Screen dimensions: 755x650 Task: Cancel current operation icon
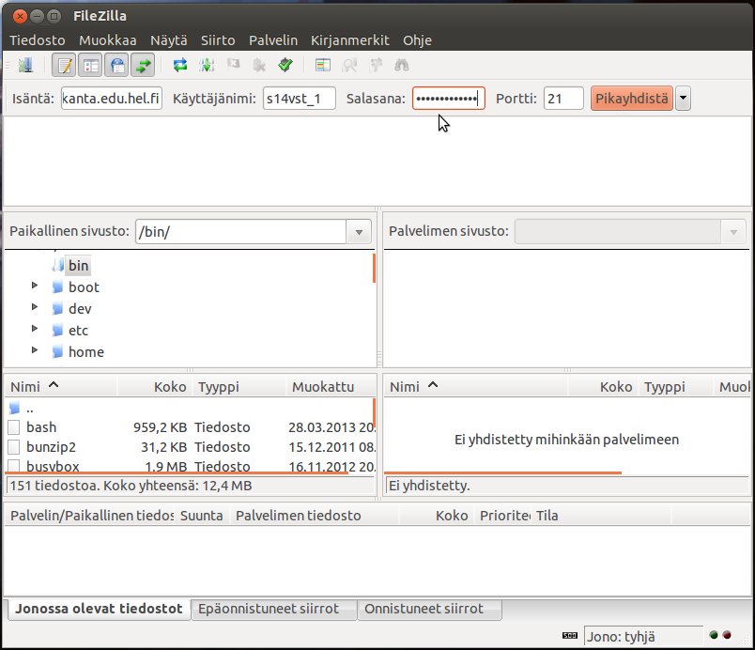point(233,65)
